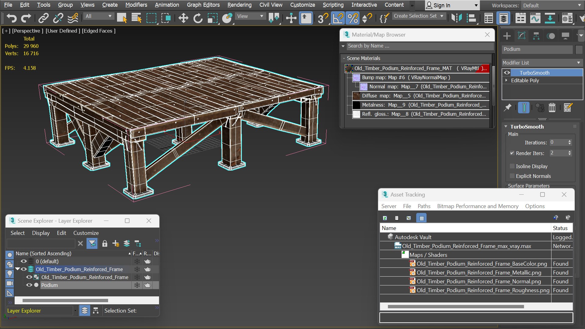585x329 pixels.
Task: Click Table View icon in Asset Tracking
Action: coord(422,218)
